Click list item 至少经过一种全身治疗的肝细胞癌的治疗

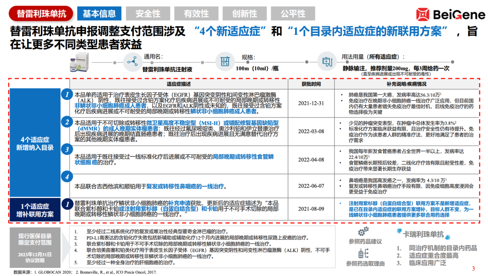tap(131, 262)
